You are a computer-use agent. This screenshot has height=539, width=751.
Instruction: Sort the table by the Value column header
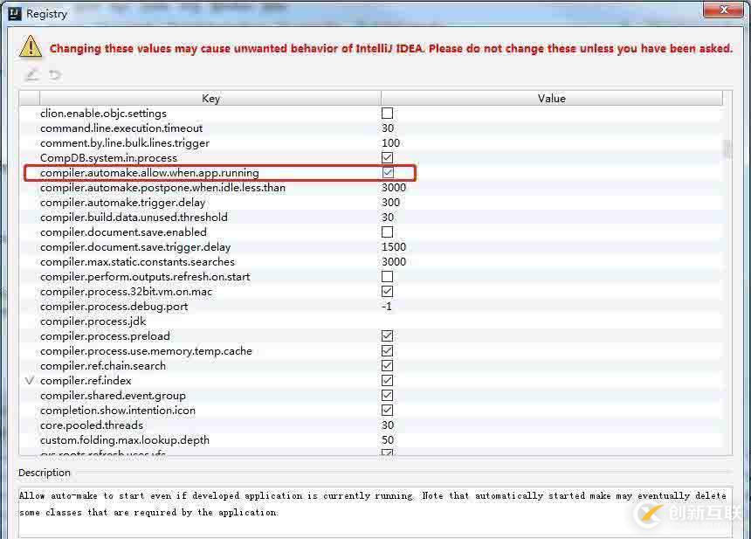pos(551,98)
